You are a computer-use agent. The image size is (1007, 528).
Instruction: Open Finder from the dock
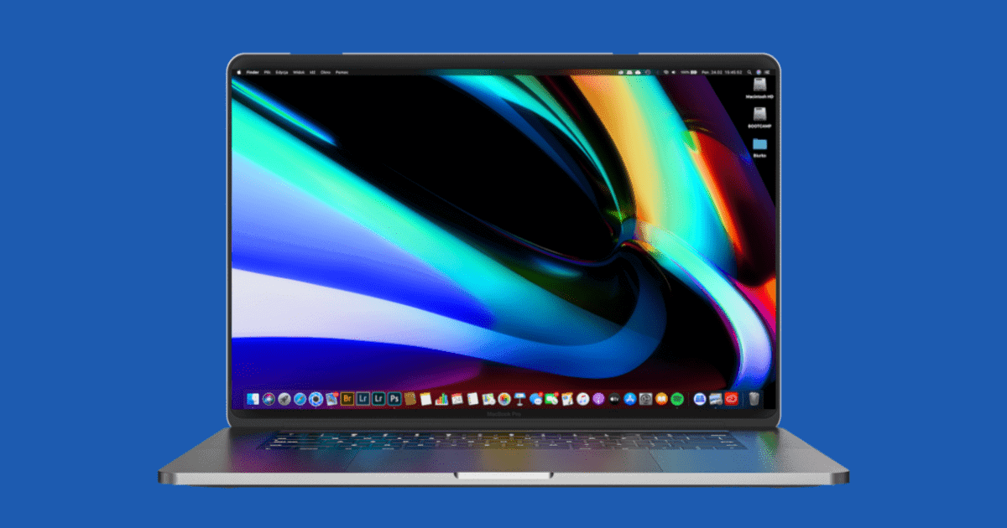(x=254, y=399)
